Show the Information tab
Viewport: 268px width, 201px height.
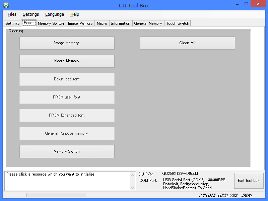pos(121,23)
